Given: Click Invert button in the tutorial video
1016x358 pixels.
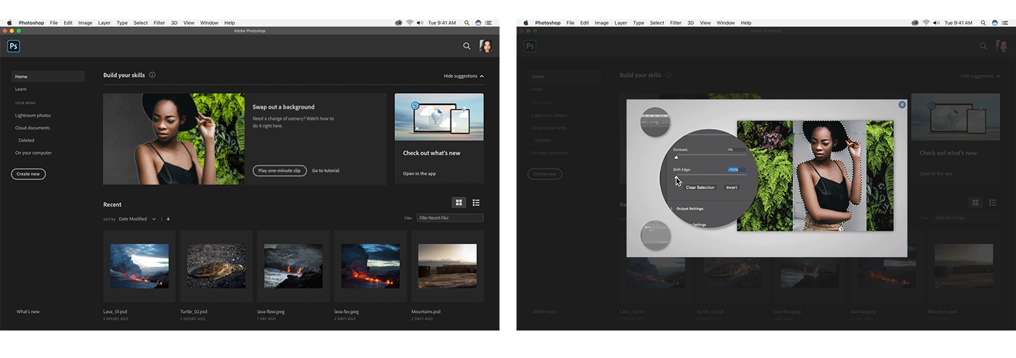Looking at the screenshot, I should click(x=732, y=187).
